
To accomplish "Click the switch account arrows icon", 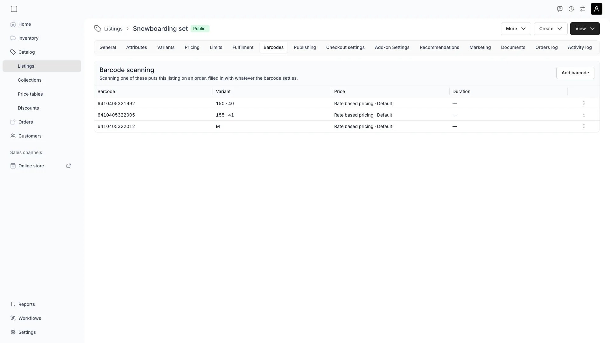I will point(583,9).
